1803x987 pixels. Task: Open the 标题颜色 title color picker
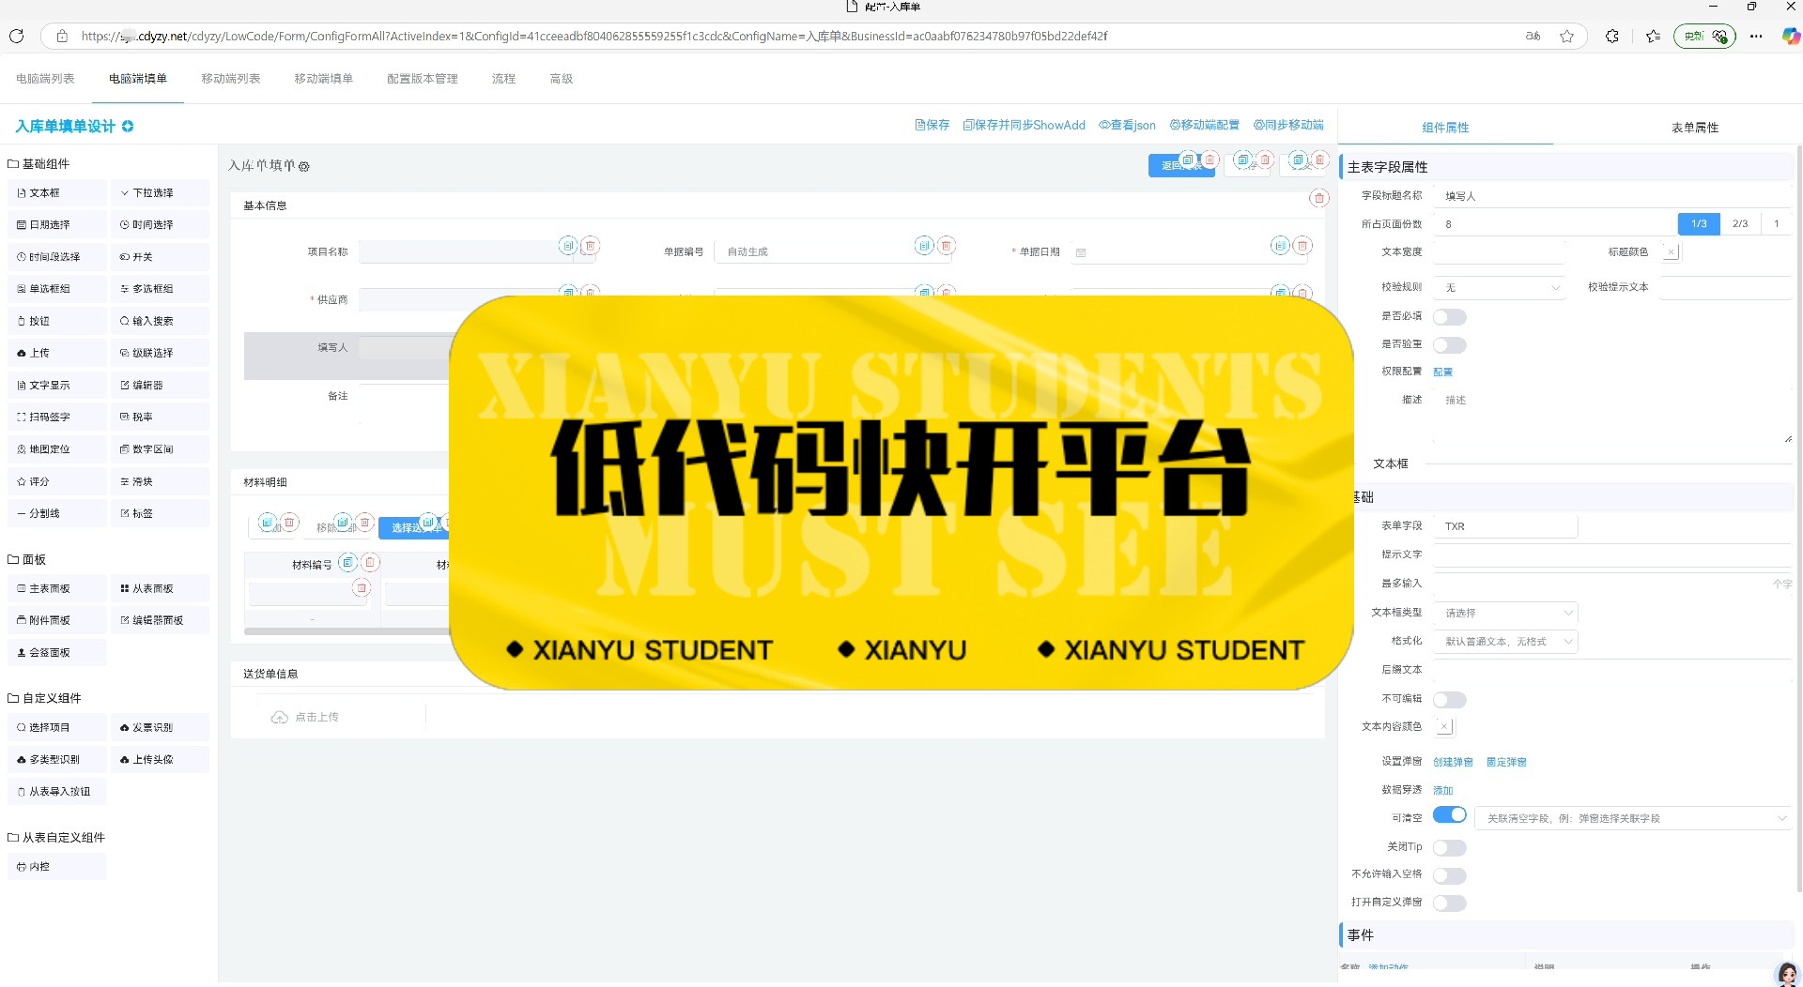pos(1671,252)
